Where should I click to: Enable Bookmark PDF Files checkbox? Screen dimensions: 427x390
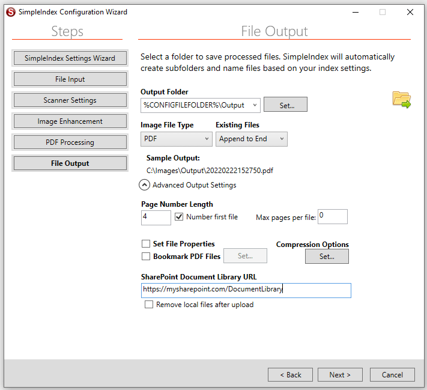146,257
